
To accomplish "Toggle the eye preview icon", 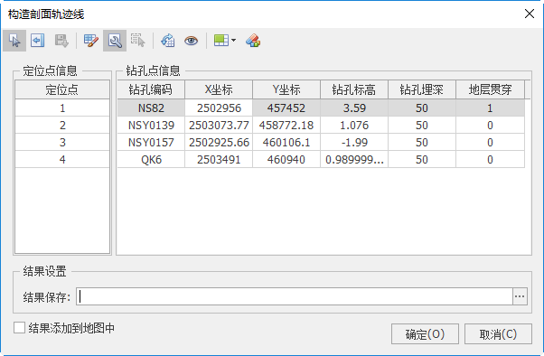I will 192,41.
